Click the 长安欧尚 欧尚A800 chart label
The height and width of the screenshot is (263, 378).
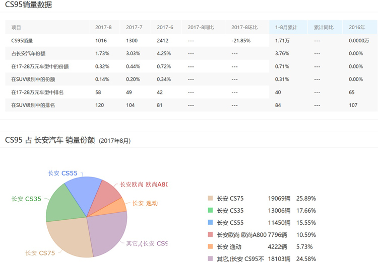143,185
